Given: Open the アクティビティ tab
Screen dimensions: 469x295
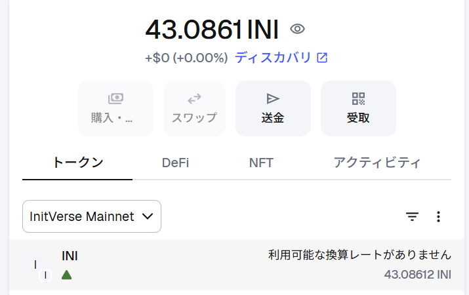Looking at the screenshot, I should (377, 163).
